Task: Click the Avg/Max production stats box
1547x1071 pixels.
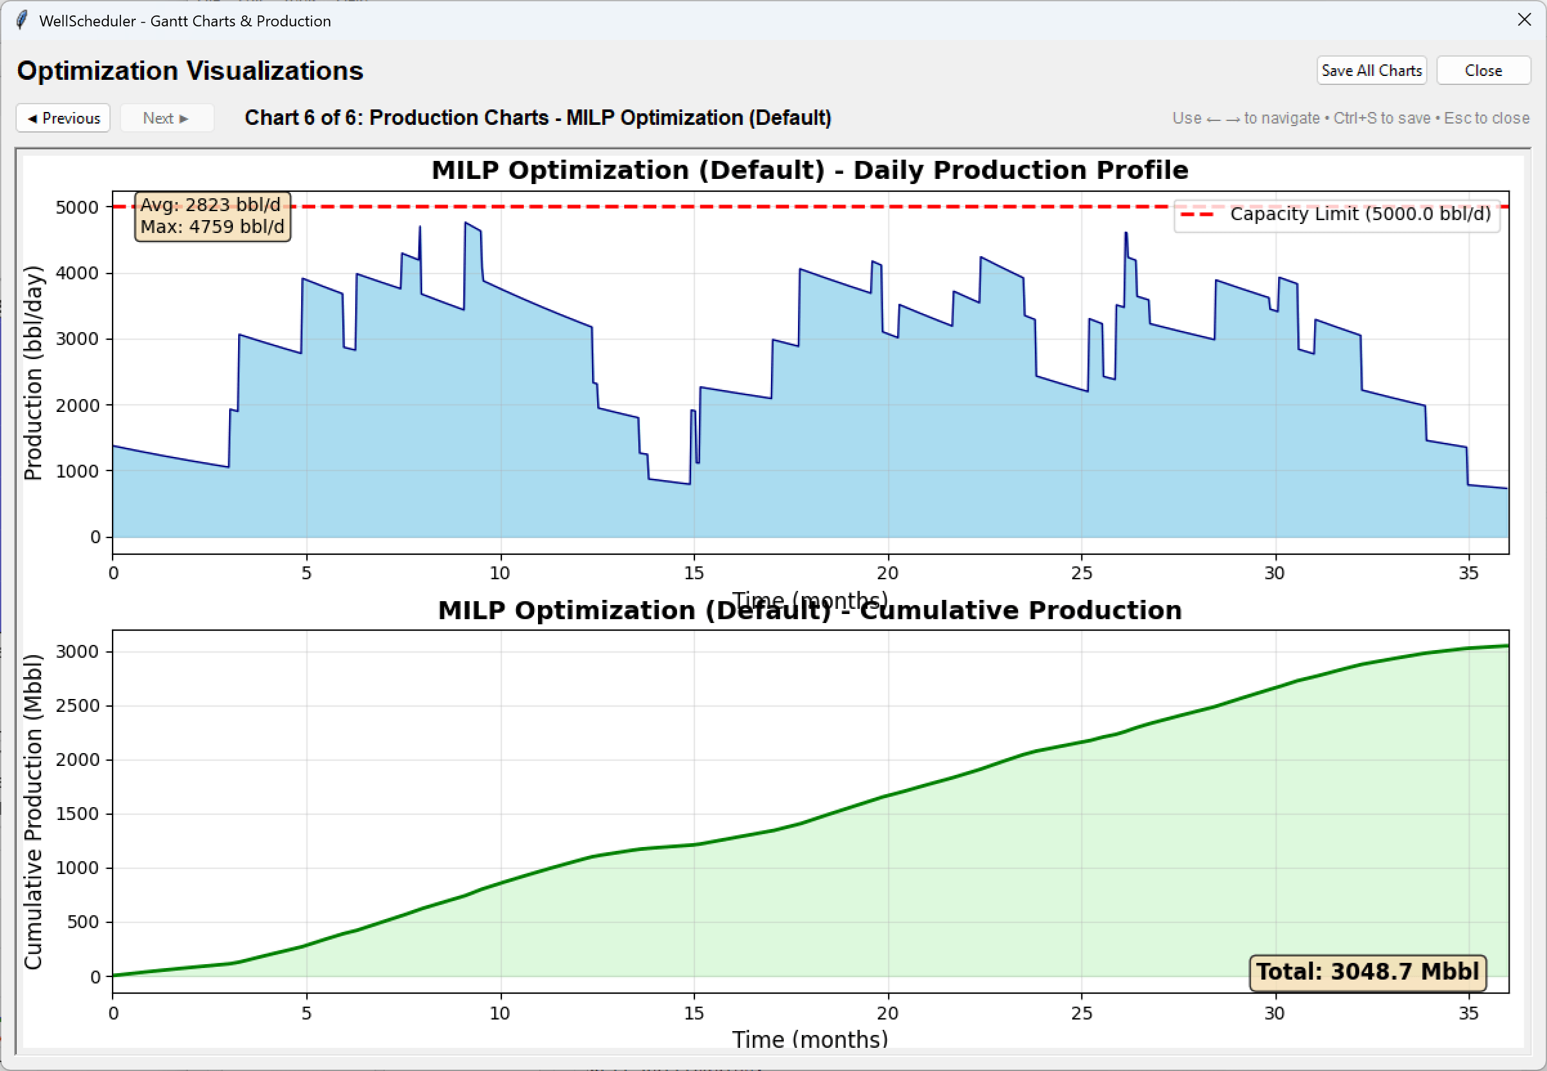Action: [x=212, y=216]
